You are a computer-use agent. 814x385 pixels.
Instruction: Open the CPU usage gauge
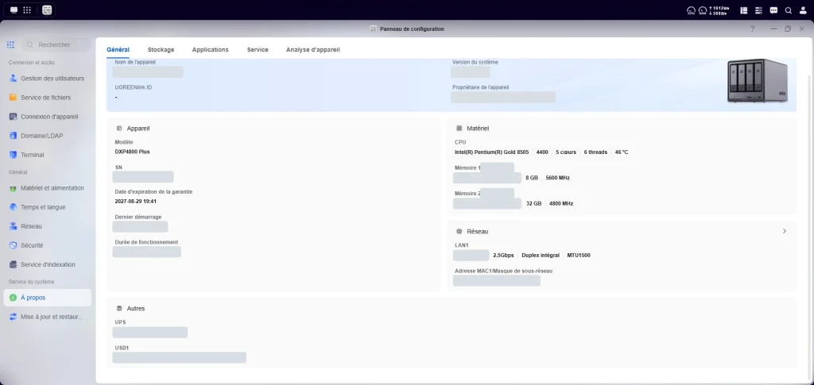(691, 10)
